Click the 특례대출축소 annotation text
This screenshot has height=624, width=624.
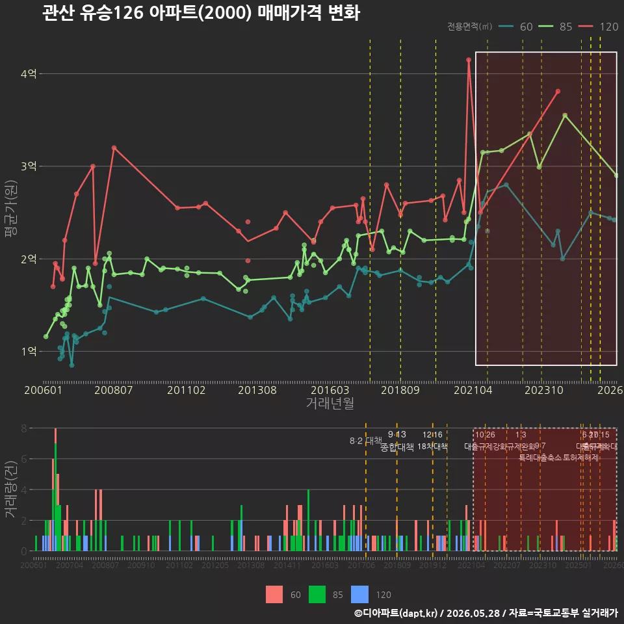click(540, 458)
